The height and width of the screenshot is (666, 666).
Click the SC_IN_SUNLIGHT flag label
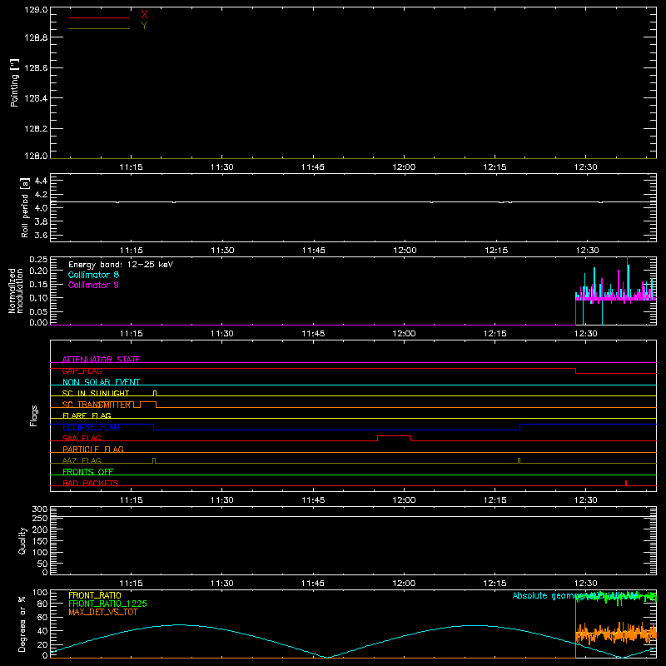[x=96, y=393]
